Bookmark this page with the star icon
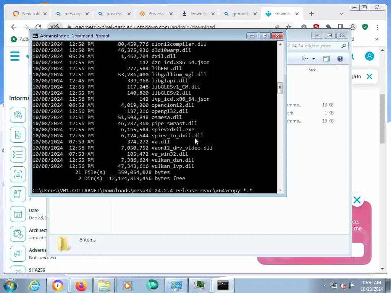The width and height of the screenshot is (391, 293). coord(289,27)
